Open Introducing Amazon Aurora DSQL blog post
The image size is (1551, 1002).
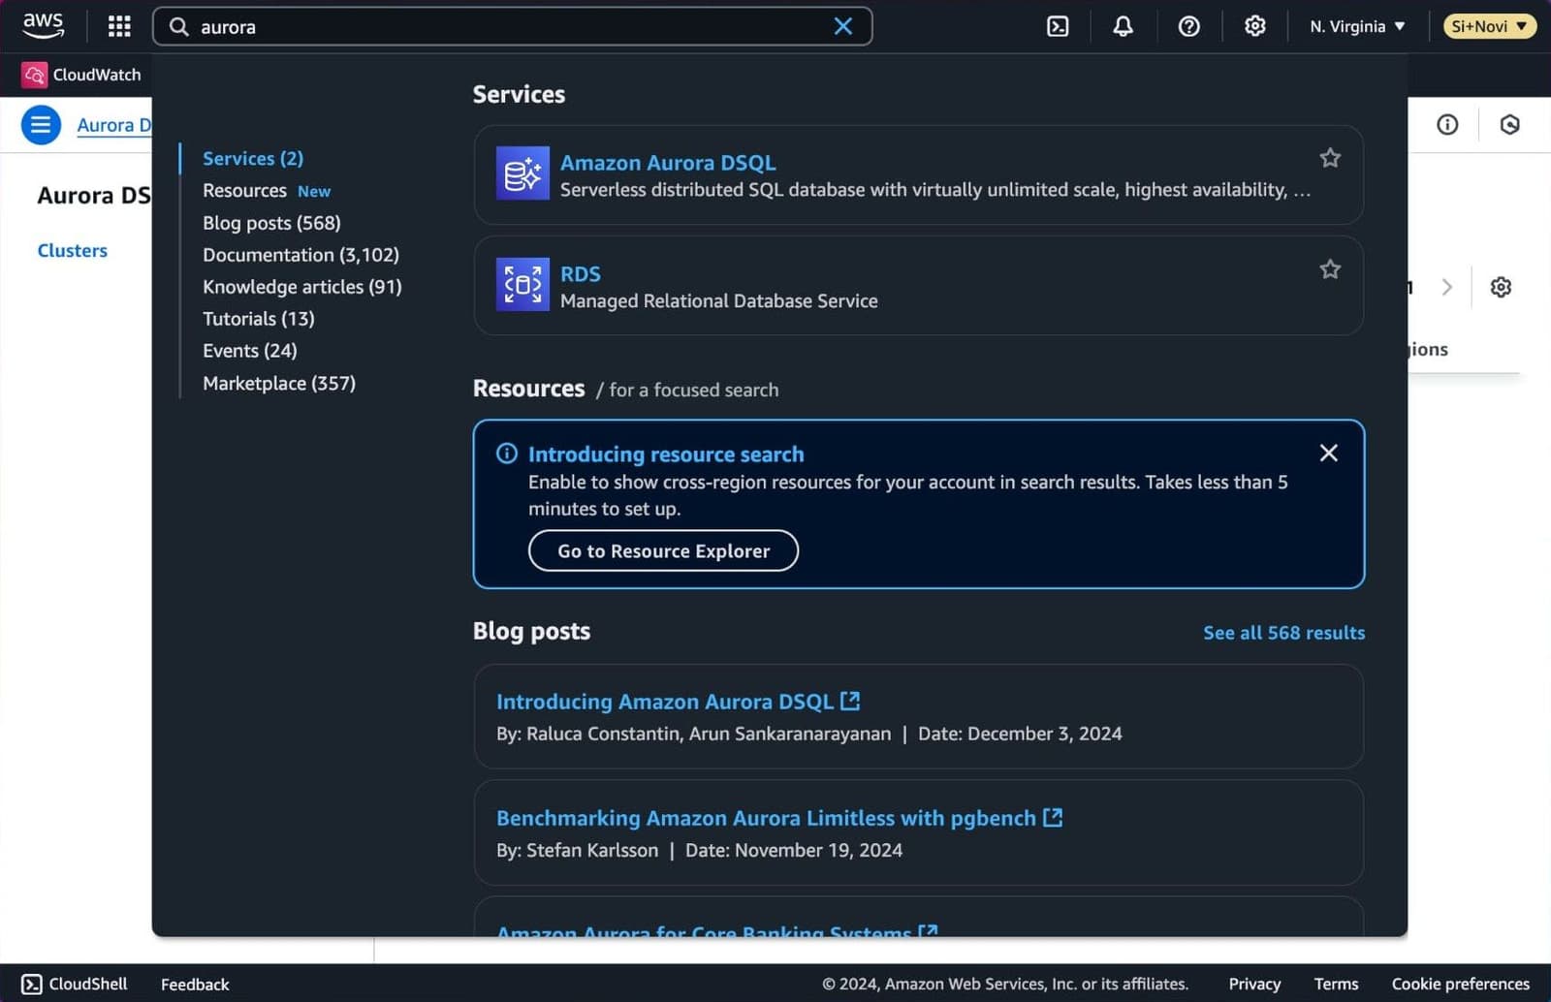[678, 702]
